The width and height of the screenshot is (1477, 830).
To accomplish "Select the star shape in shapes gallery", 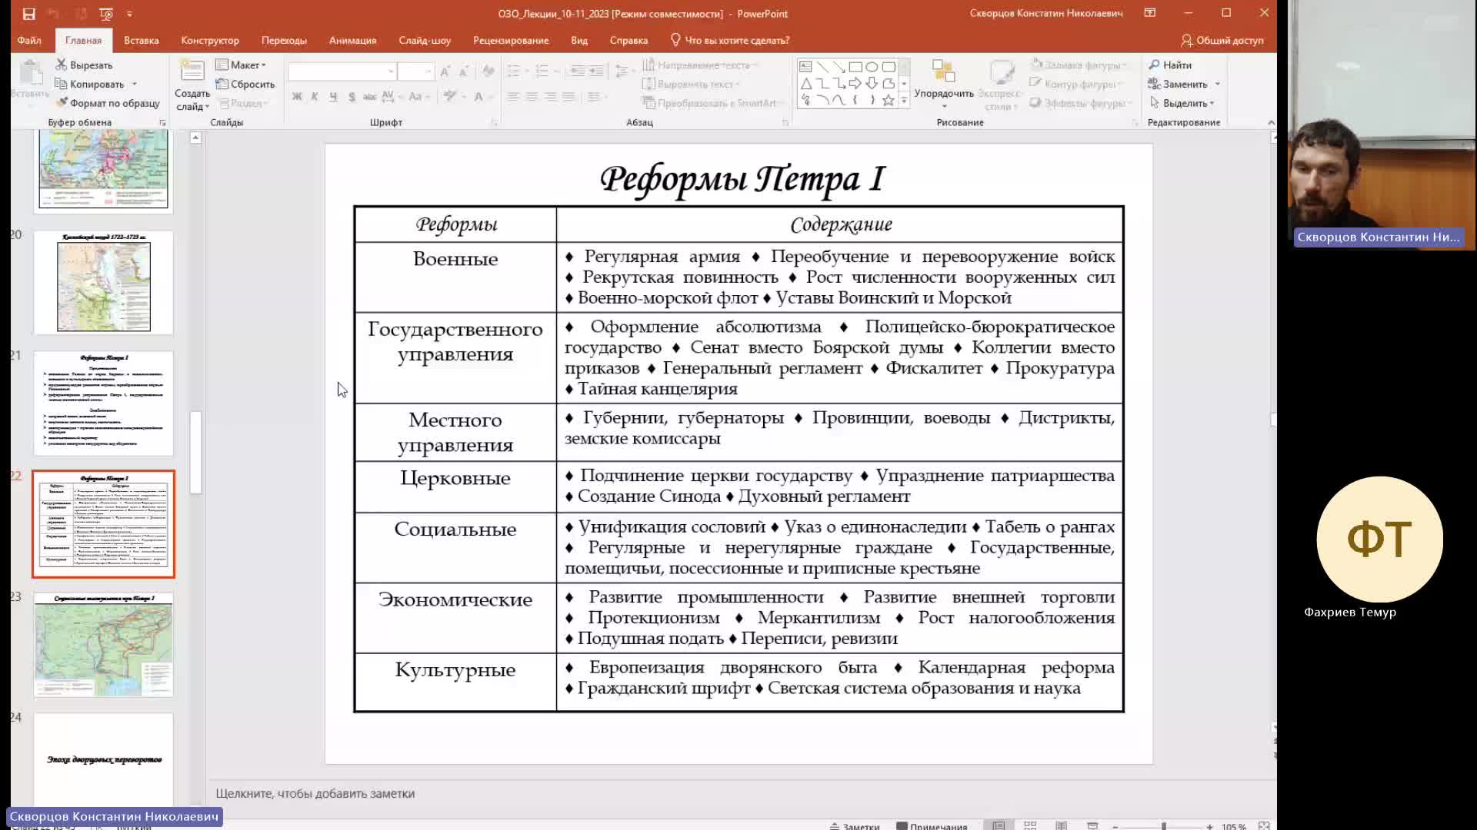I will [889, 100].
